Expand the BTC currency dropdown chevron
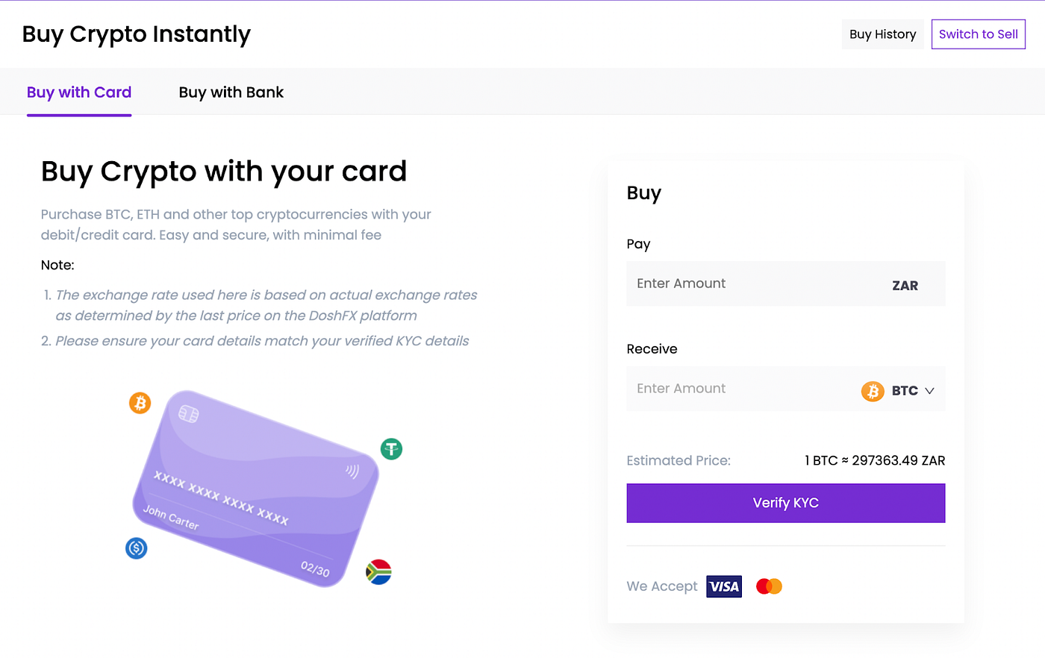 929,390
